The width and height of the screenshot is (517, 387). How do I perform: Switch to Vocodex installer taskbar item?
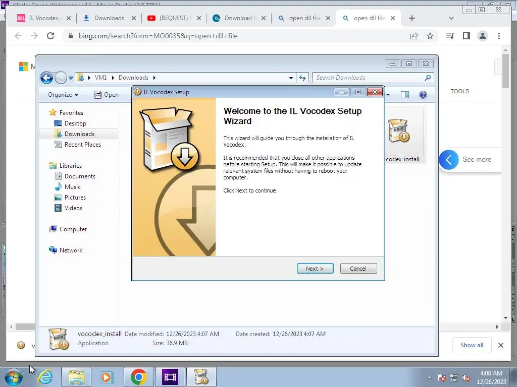point(201,377)
